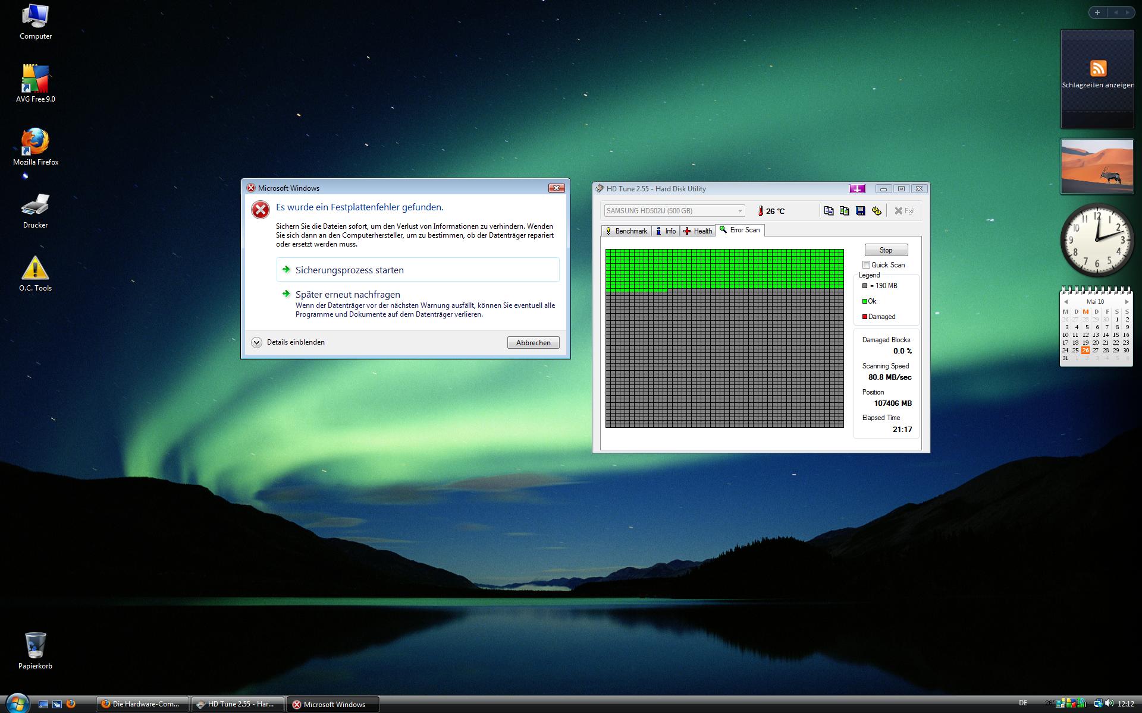The width and height of the screenshot is (1142, 713).
Task: Click the Firefox taskbar button Die Hardware-Com...
Action: tap(142, 704)
